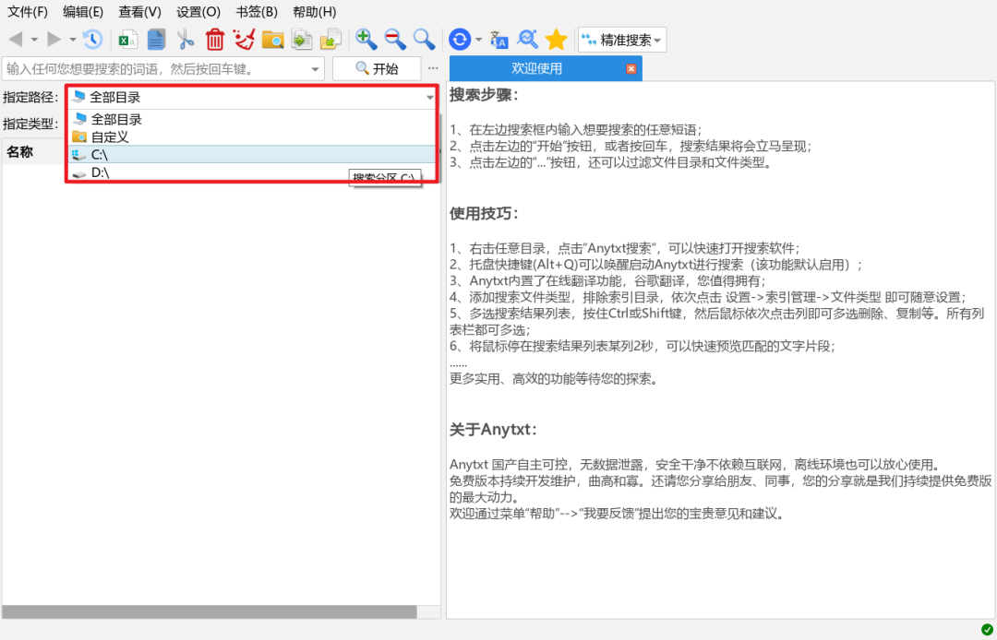Image resolution: width=997 pixels, height=640 pixels.
Task: Click the folder with magnifier icon
Action: coord(272,40)
